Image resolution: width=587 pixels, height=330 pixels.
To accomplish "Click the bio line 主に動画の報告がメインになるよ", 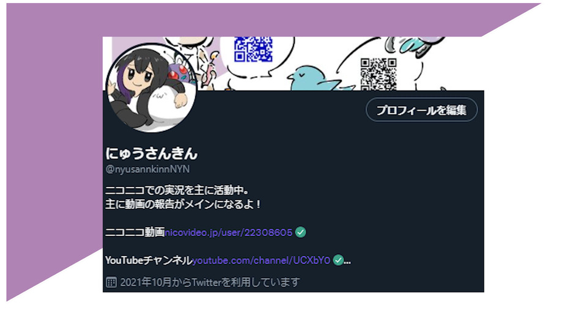I will point(183,204).
